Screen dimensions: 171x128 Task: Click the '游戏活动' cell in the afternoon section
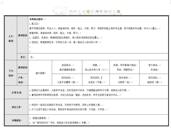(22, 67)
